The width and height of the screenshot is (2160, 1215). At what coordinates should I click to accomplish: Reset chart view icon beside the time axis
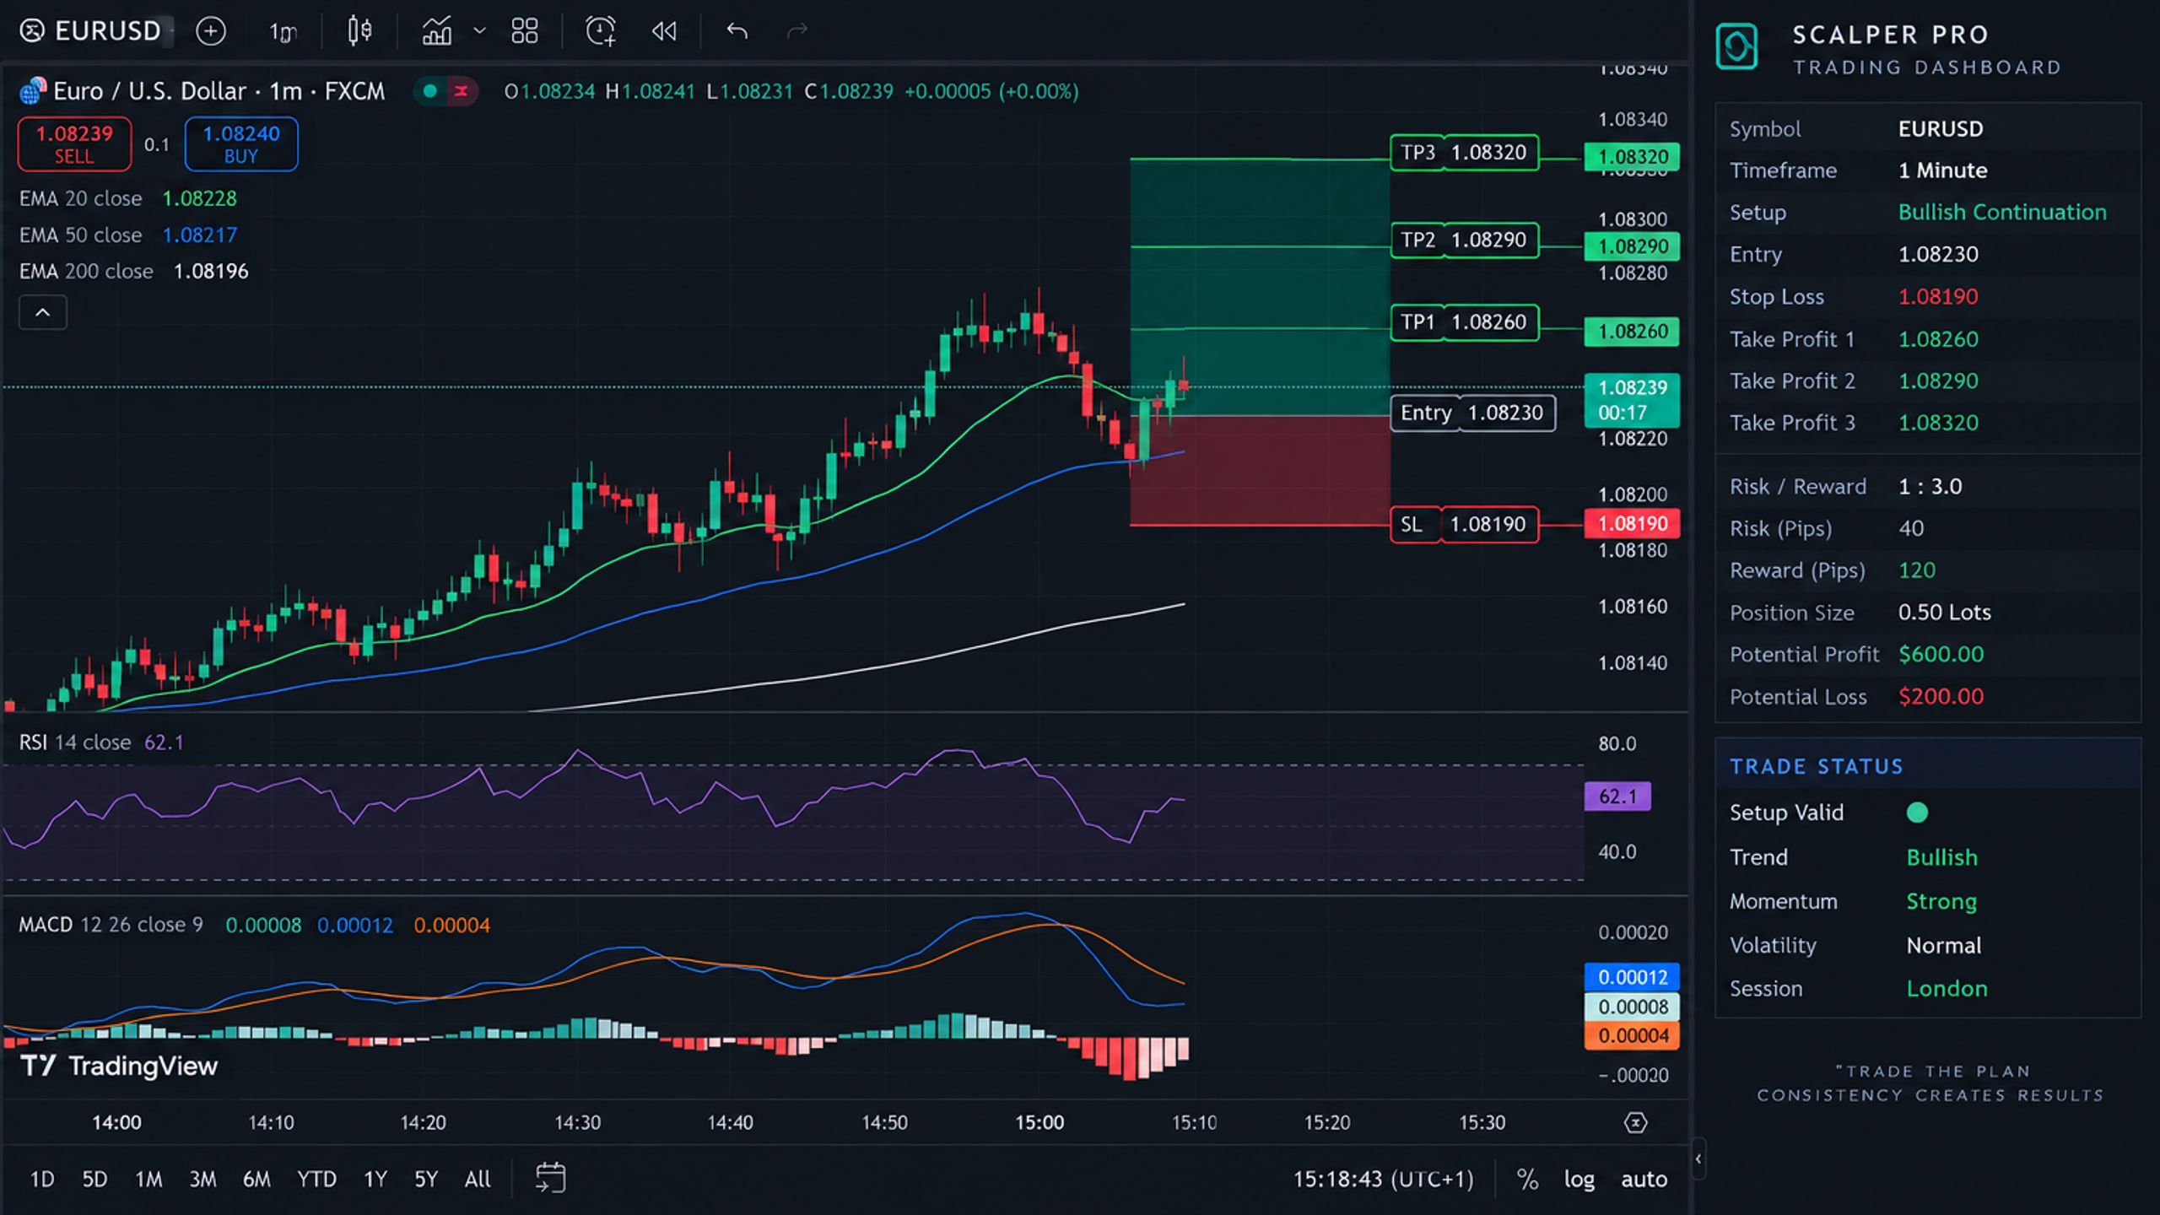(x=1635, y=1123)
